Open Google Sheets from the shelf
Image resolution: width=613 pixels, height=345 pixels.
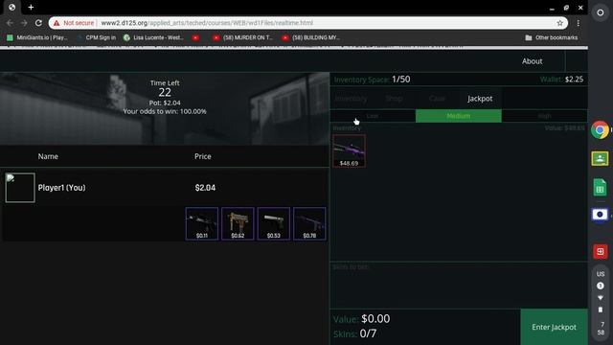click(601, 187)
